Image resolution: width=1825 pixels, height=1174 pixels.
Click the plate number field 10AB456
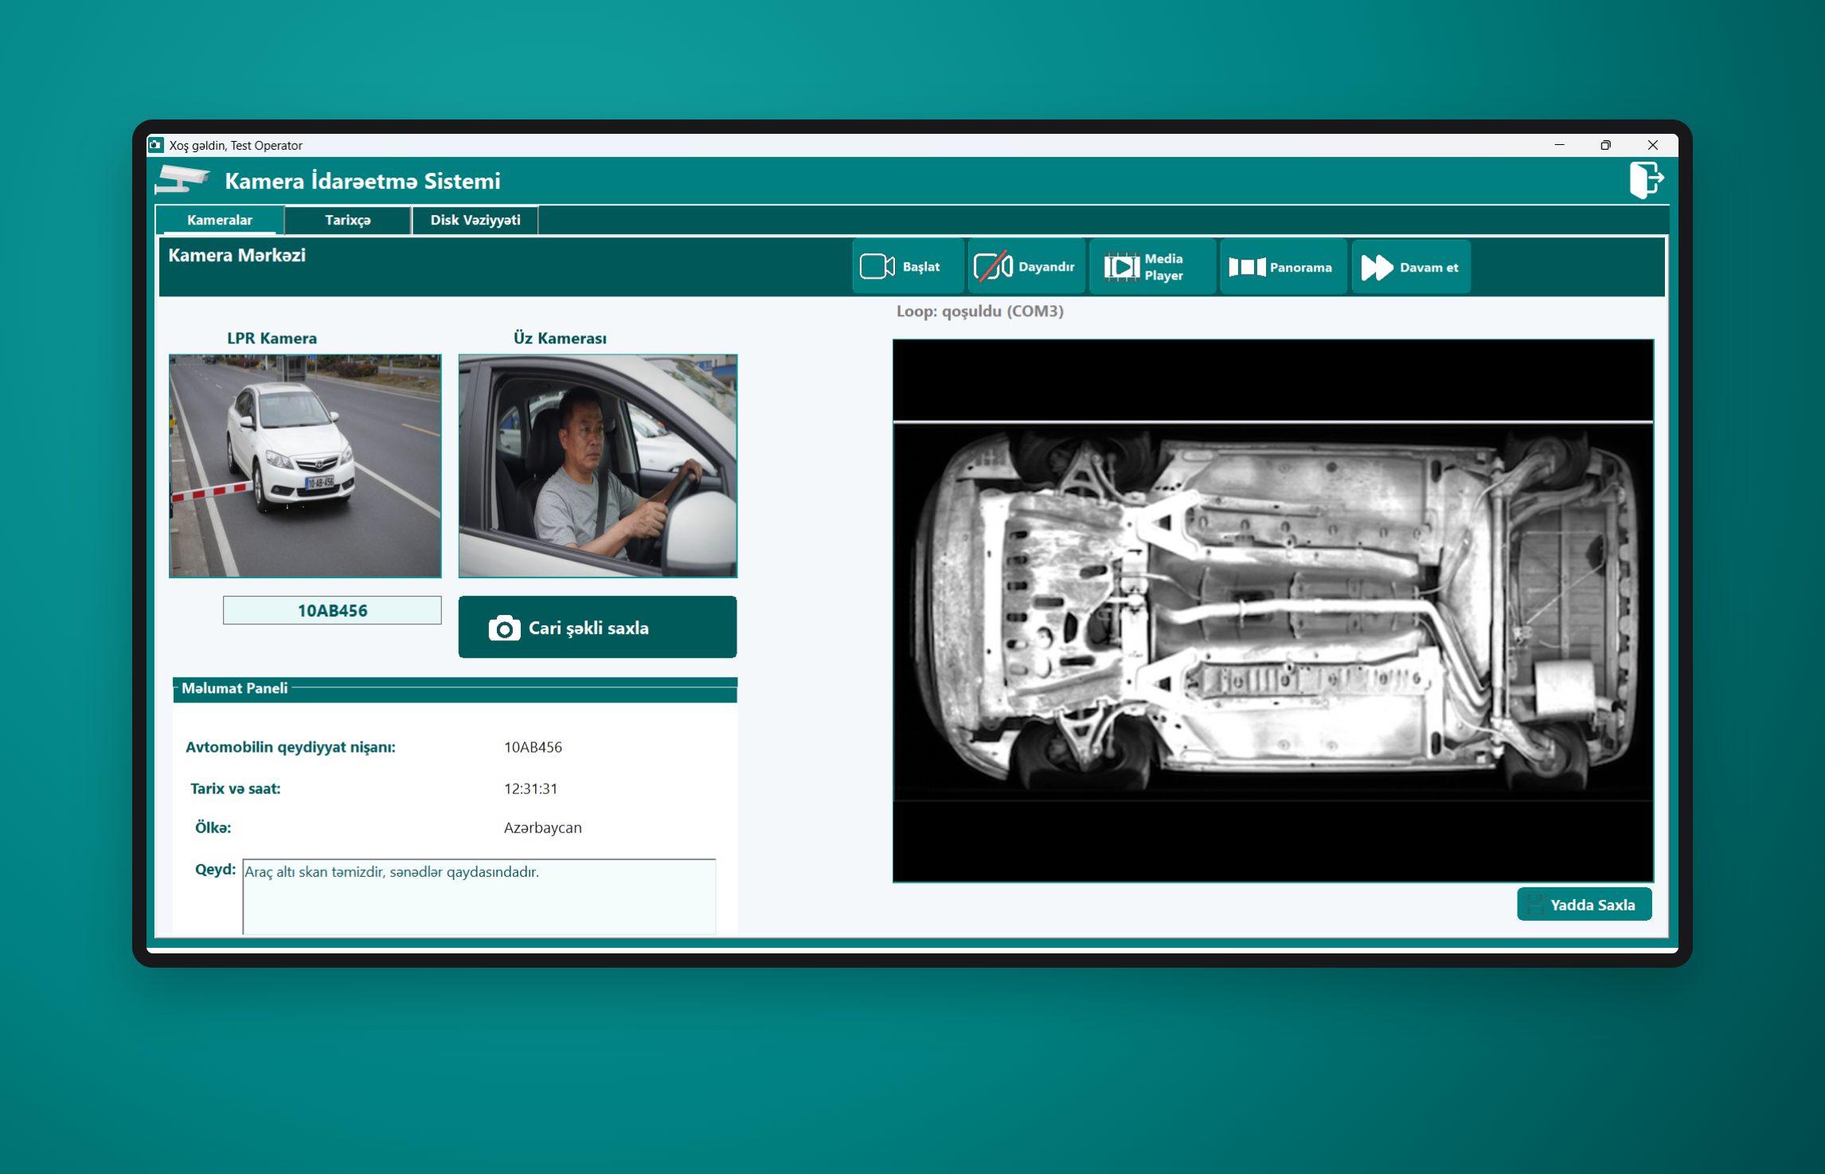[x=332, y=610]
